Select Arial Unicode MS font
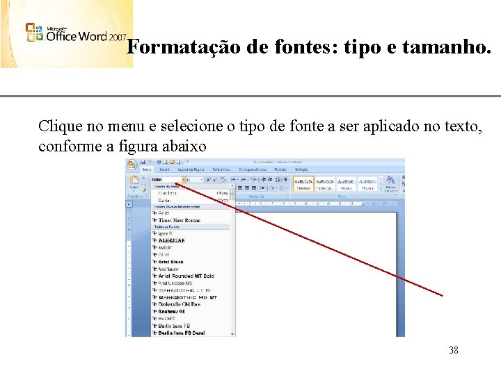This screenshot has height=375, width=501. pos(191,283)
